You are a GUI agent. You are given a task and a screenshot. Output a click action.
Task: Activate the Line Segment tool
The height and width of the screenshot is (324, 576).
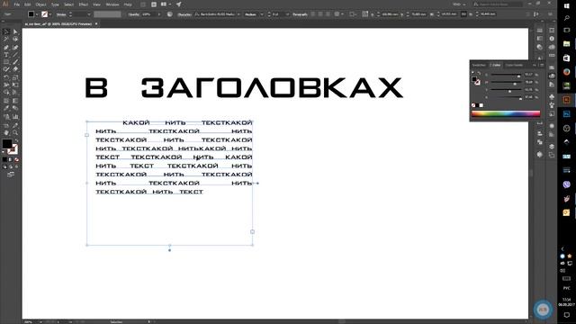[15, 55]
